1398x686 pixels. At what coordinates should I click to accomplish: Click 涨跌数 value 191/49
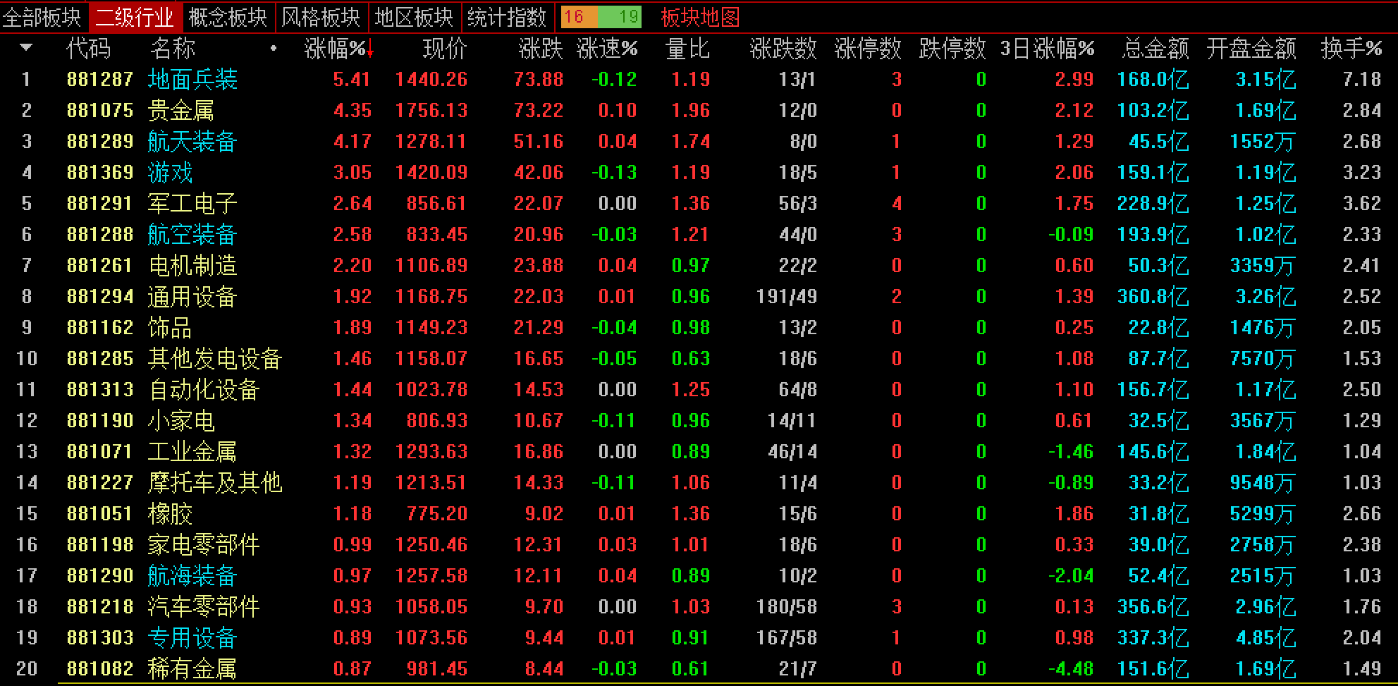click(787, 296)
